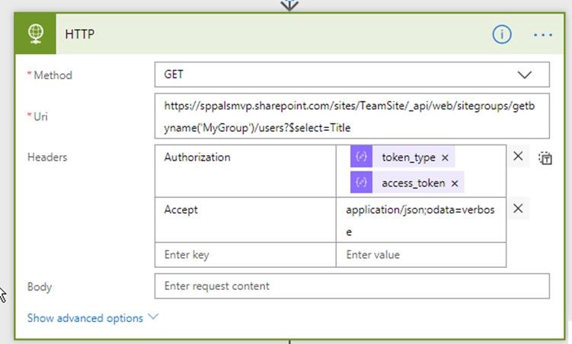Switch headers to text mode icon
Image resolution: width=572 pixels, height=344 pixels.
tap(545, 158)
